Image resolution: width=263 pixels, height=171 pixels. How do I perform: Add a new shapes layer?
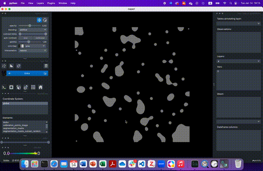click(11, 66)
